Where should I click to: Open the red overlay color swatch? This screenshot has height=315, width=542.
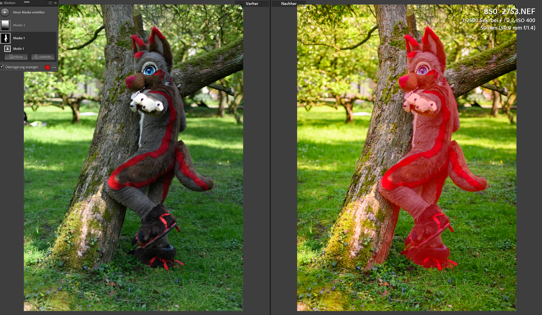pyautogui.click(x=47, y=67)
